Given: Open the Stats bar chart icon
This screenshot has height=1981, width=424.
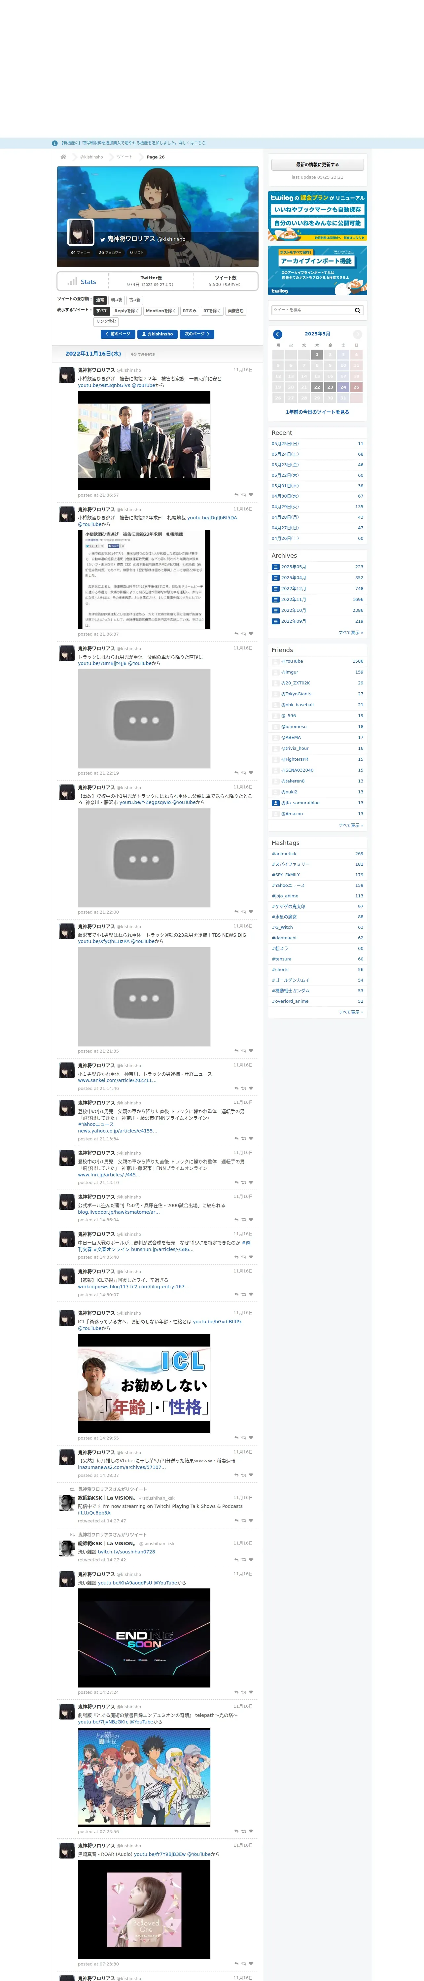Looking at the screenshot, I should point(72,281).
